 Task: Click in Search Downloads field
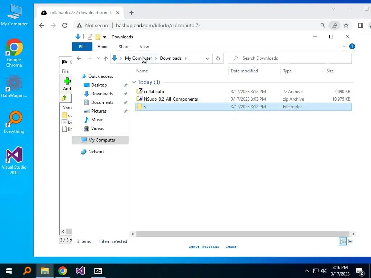pos(289,58)
